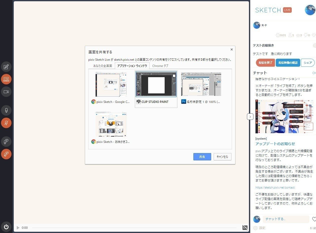
Task: Collapse the side panel with chevron arrow
Action: tap(250, 117)
